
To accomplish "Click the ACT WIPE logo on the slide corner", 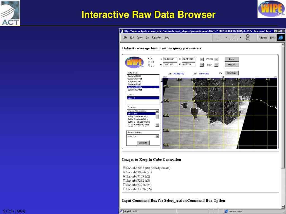I will [x=271, y=9].
